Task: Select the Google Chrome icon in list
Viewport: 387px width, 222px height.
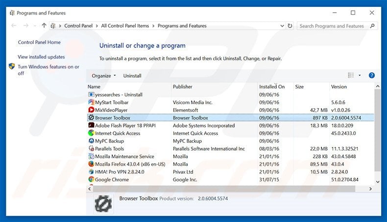Action: (x=91, y=179)
